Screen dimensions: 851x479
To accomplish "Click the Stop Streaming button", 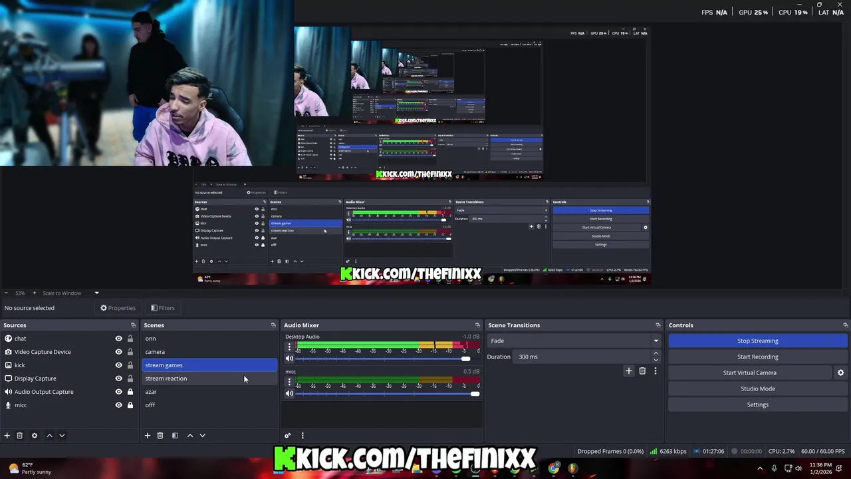I will (x=757, y=341).
